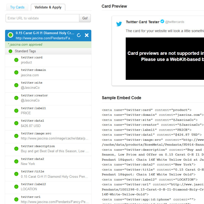Click the embed code line with twitter:card product
The height and width of the screenshot is (204, 204).
pyautogui.click(x=147, y=110)
